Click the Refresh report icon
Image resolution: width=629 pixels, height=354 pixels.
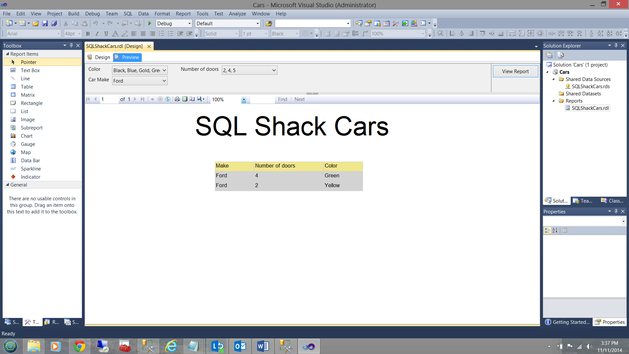168,99
